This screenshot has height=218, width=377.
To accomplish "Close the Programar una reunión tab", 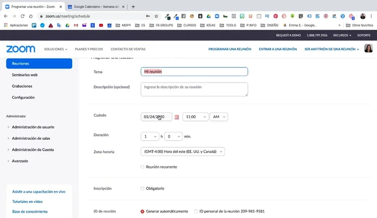I will pyautogui.click(x=60, y=6).
